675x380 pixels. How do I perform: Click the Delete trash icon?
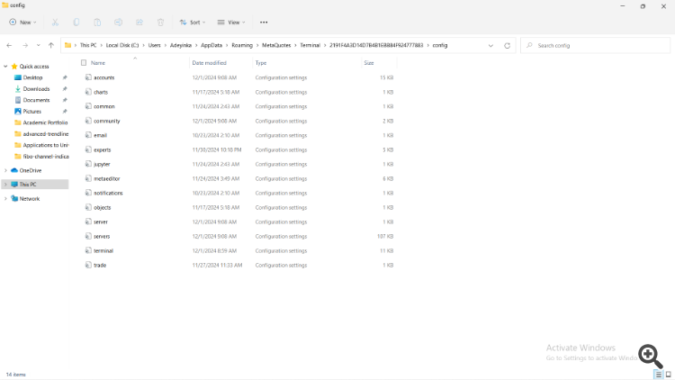point(160,23)
